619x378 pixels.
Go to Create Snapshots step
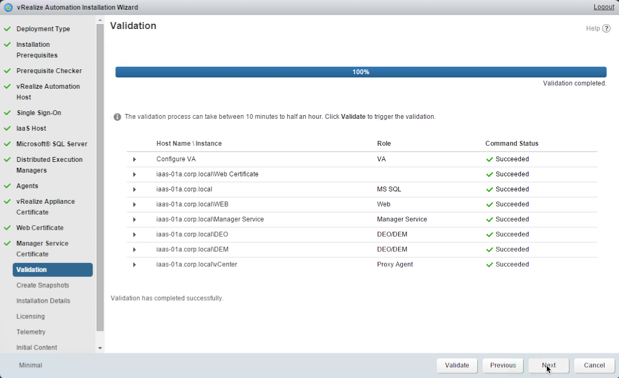(x=43, y=286)
